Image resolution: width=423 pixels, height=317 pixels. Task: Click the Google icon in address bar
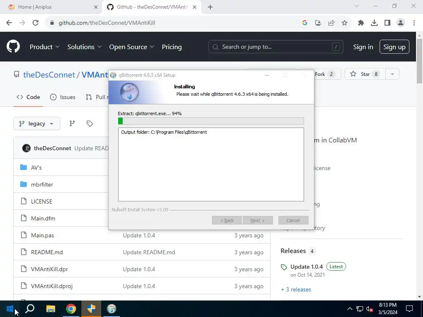(305, 23)
